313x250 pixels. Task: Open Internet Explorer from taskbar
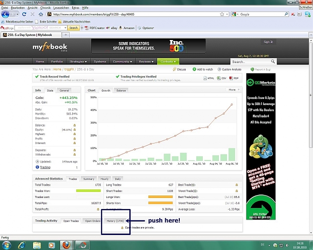[x=22, y=245]
